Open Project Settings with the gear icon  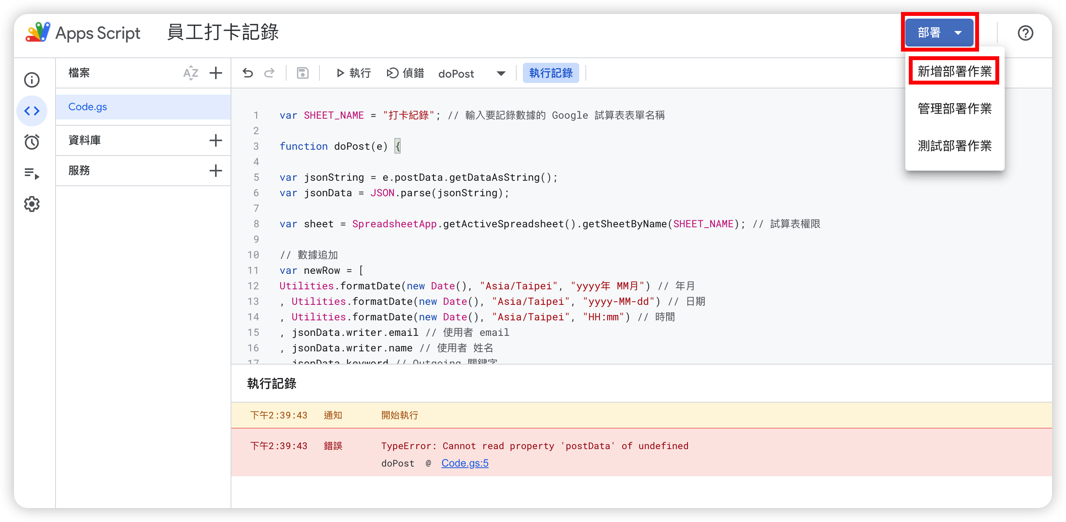pos(31,204)
